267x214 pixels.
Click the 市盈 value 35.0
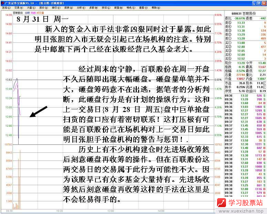tap(242, 83)
